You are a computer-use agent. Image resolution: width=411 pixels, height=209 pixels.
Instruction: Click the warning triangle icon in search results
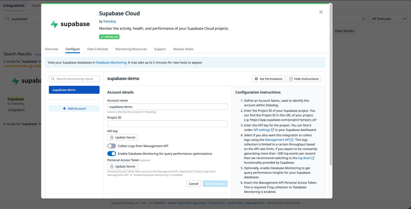point(31,66)
